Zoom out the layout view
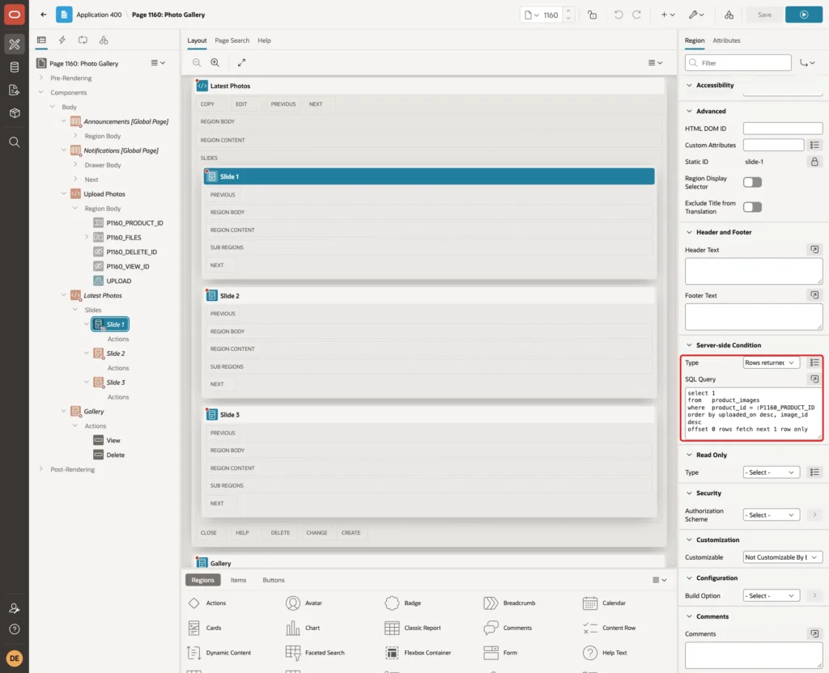Screen dimensions: 829x673 click(197, 62)
